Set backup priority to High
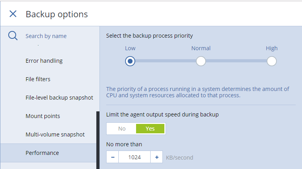This screenshot has height=169, width=302. (x=272, y=61)
